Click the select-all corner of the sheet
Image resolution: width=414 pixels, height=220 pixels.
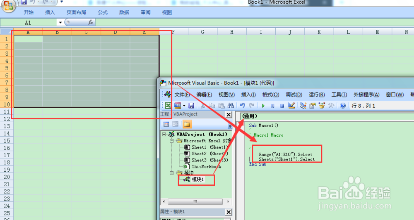[x=7, y=32]
